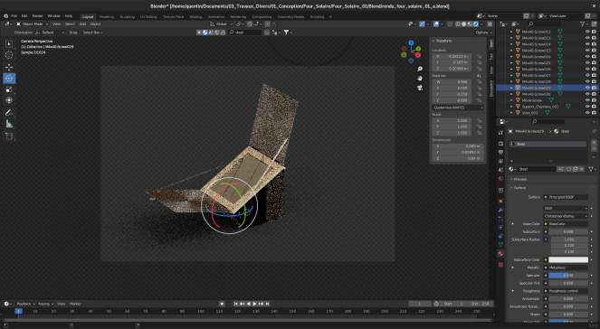Select the Annotate tool in the toolbar
The height and width of the screenshot is (329, 600).
coord(9,113)
